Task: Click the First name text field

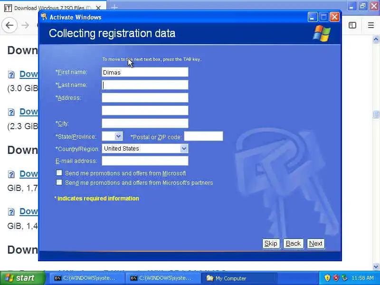Action: click(145, 72)
